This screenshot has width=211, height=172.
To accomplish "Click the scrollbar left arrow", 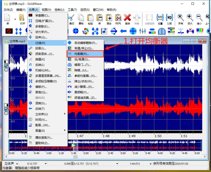I will pos(6,157).
